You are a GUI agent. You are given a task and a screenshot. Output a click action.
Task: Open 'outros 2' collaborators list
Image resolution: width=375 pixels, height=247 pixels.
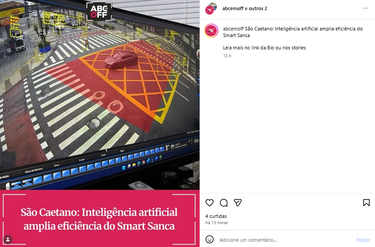(x=258, y=8)
